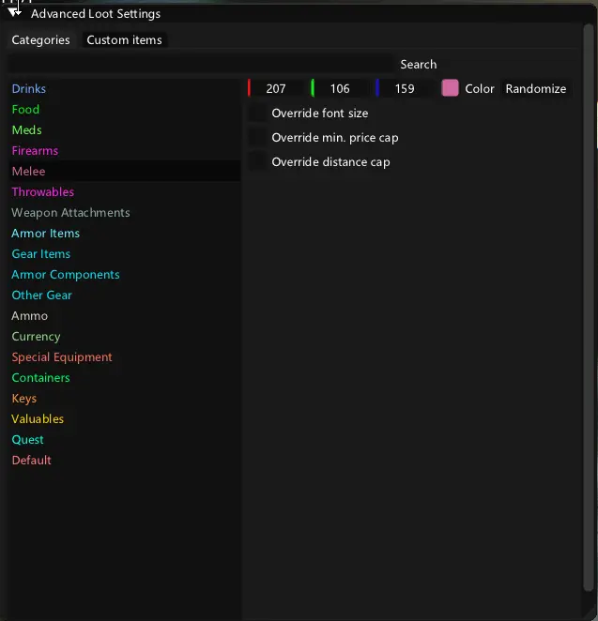Collapse the Advanced Loot Settings window arrow

coord(15,13)
